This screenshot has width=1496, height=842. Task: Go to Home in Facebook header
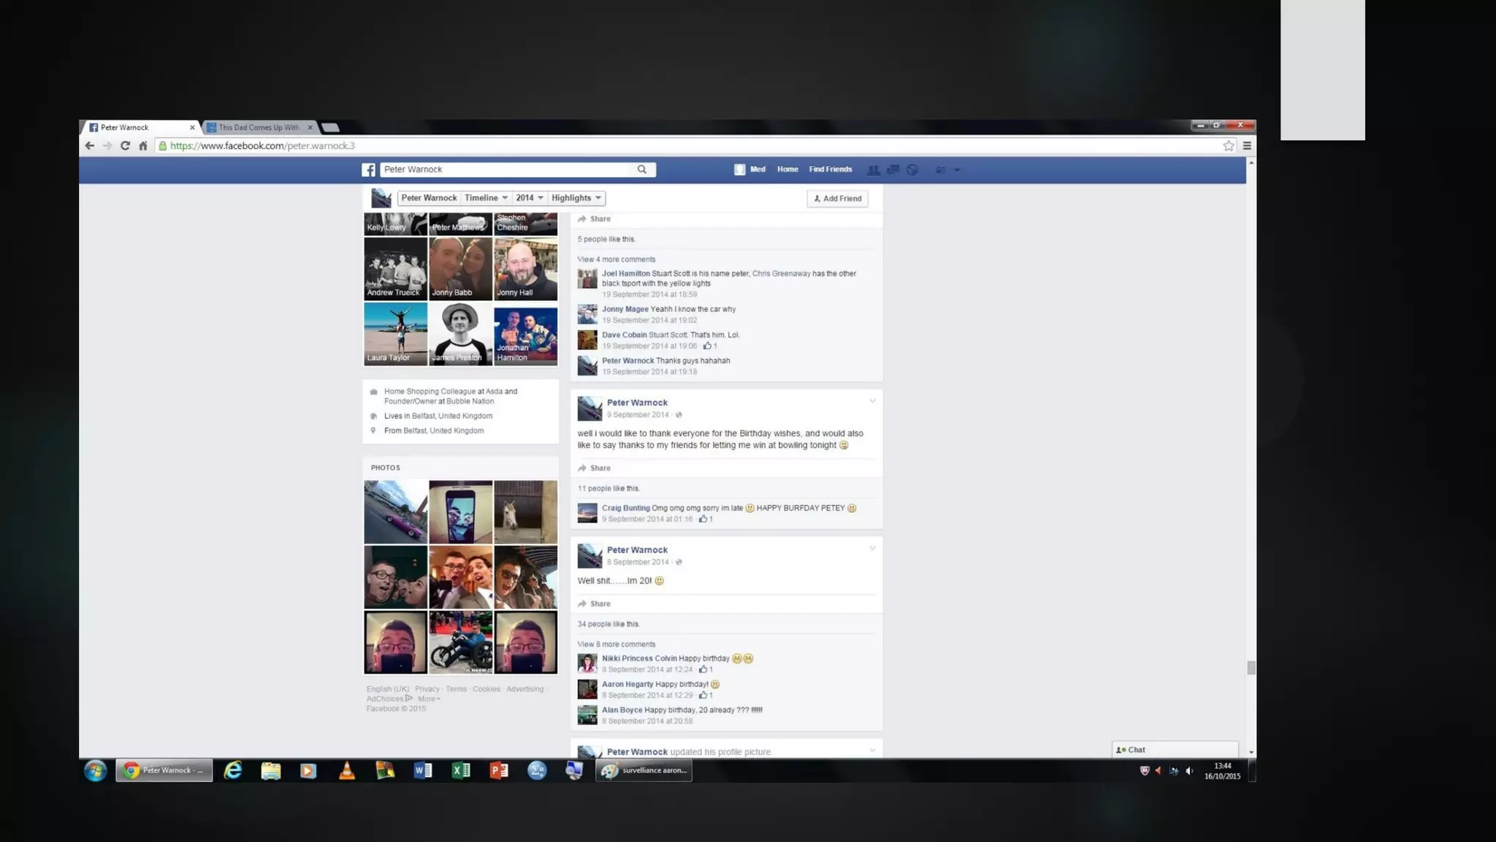(787, 170)
